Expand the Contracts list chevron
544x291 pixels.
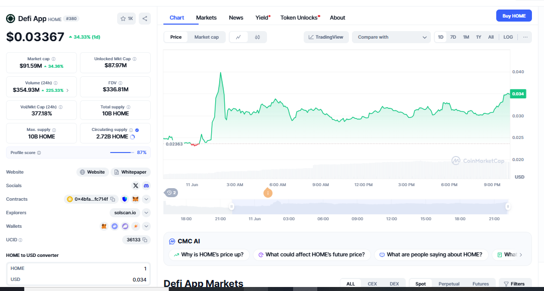pos(146,199)
